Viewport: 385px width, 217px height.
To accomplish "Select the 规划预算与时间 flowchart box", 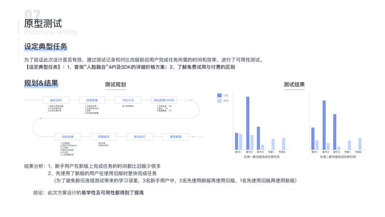I will pyautogui.click(x=164, y=100).
